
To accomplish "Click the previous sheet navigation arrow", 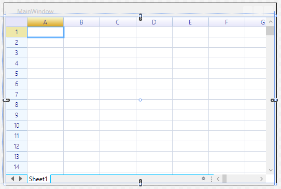I will (12, 179).
